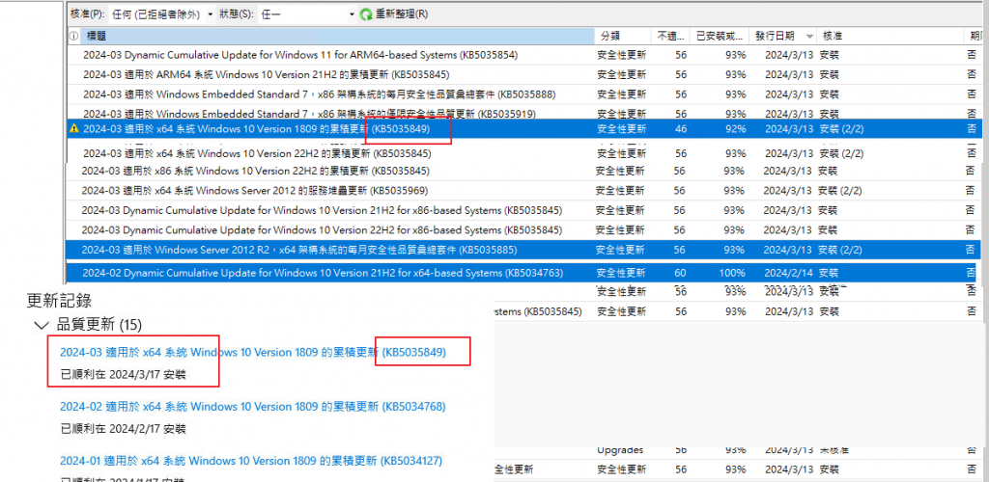Image resolution: width=989 pixels, height=482 pixels.
Task: Click the green refresh icon
Action: coord(366,13)
